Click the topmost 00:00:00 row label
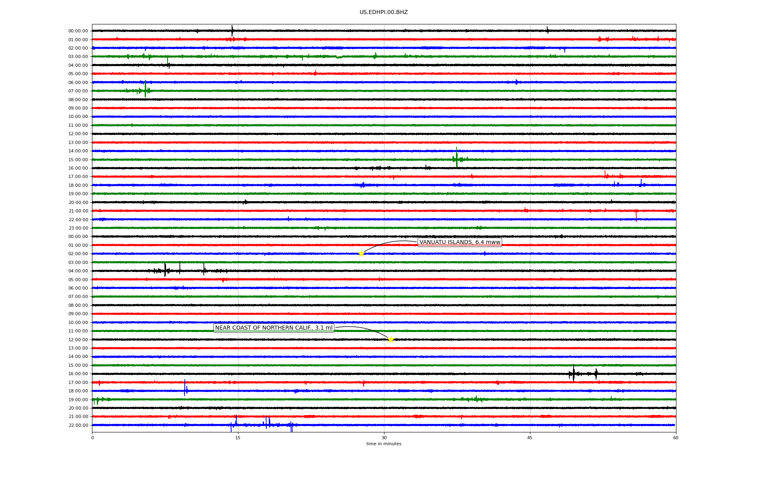768x480 pixels. click(78, 31)
